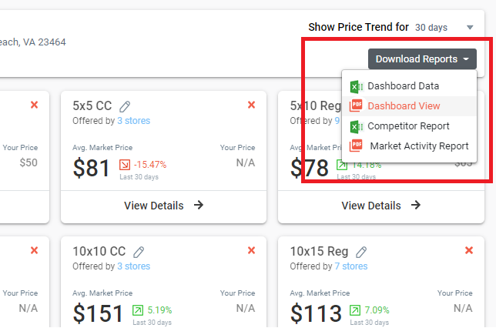Open the 7 stores link for 10x15 Reg
The image size is (496, 328).
pos(351,266)
